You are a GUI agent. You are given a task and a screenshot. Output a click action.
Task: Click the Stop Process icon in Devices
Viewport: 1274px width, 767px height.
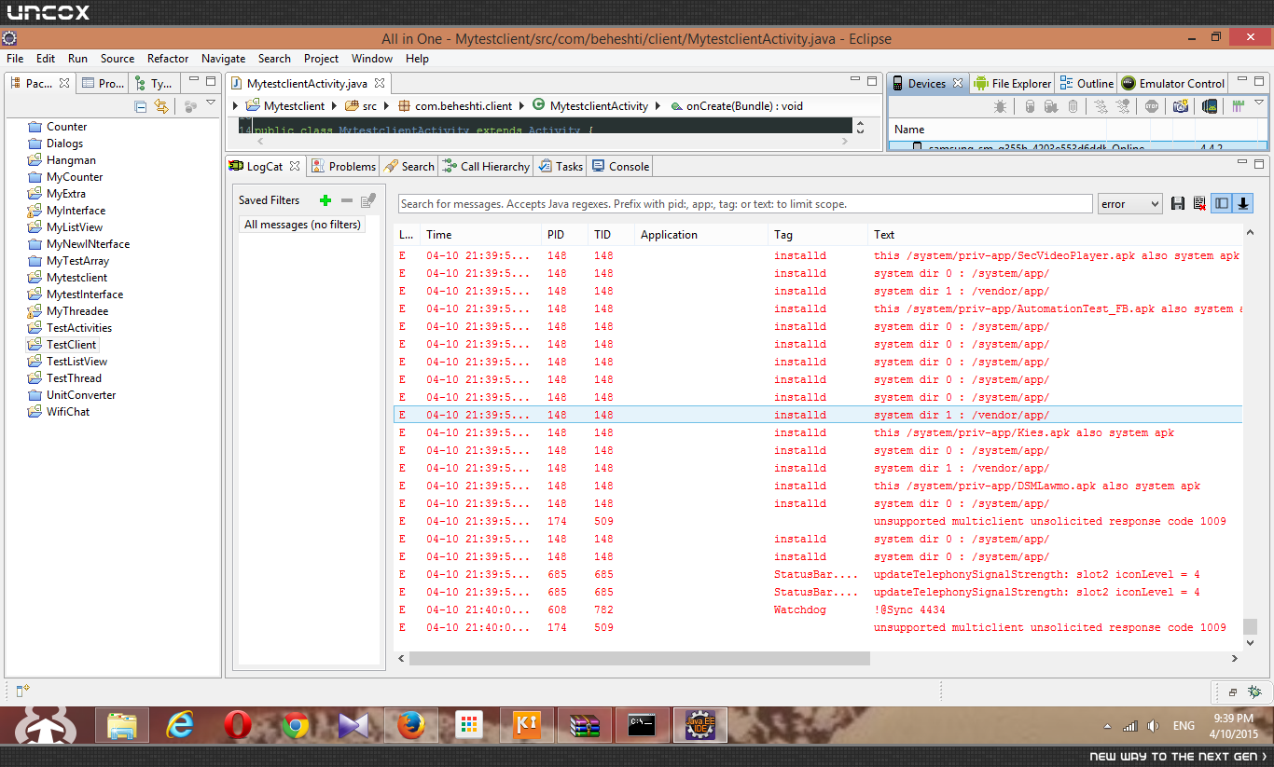1152,106
